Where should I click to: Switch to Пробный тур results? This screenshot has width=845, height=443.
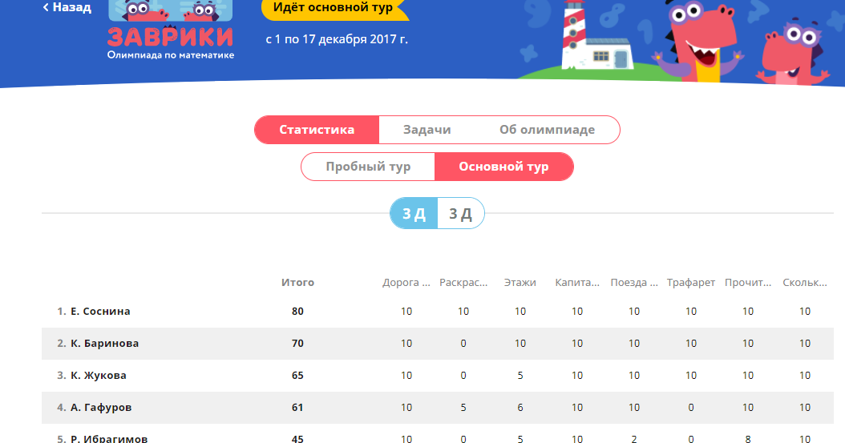tap(368, 167)
